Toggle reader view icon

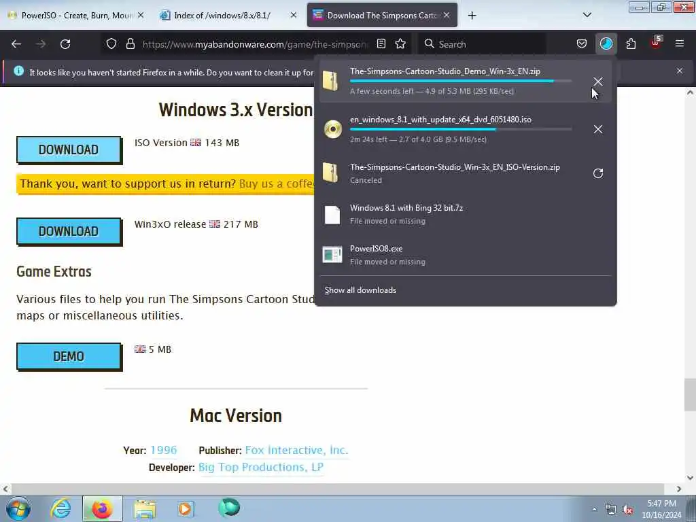coord(381,44)
